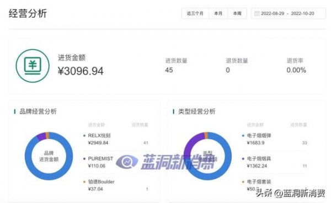Click the 类型经营分析 section heading
The width and height of the screenshot is (331, 203).
[x=197, y=111]
